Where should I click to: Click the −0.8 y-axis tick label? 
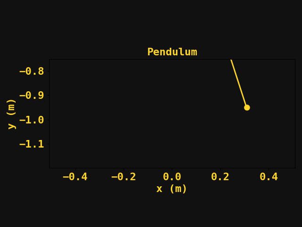[x=31, y=71]
